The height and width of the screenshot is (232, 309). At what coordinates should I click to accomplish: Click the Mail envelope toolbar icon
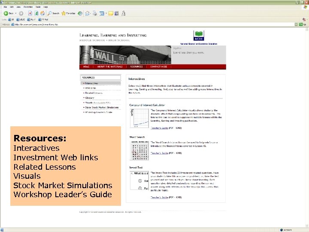[x=87, y=13]
